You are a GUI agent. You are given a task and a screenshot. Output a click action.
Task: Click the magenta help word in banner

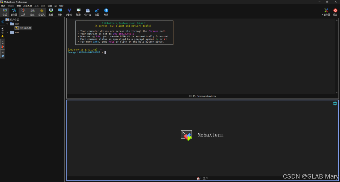pos(111,42)
